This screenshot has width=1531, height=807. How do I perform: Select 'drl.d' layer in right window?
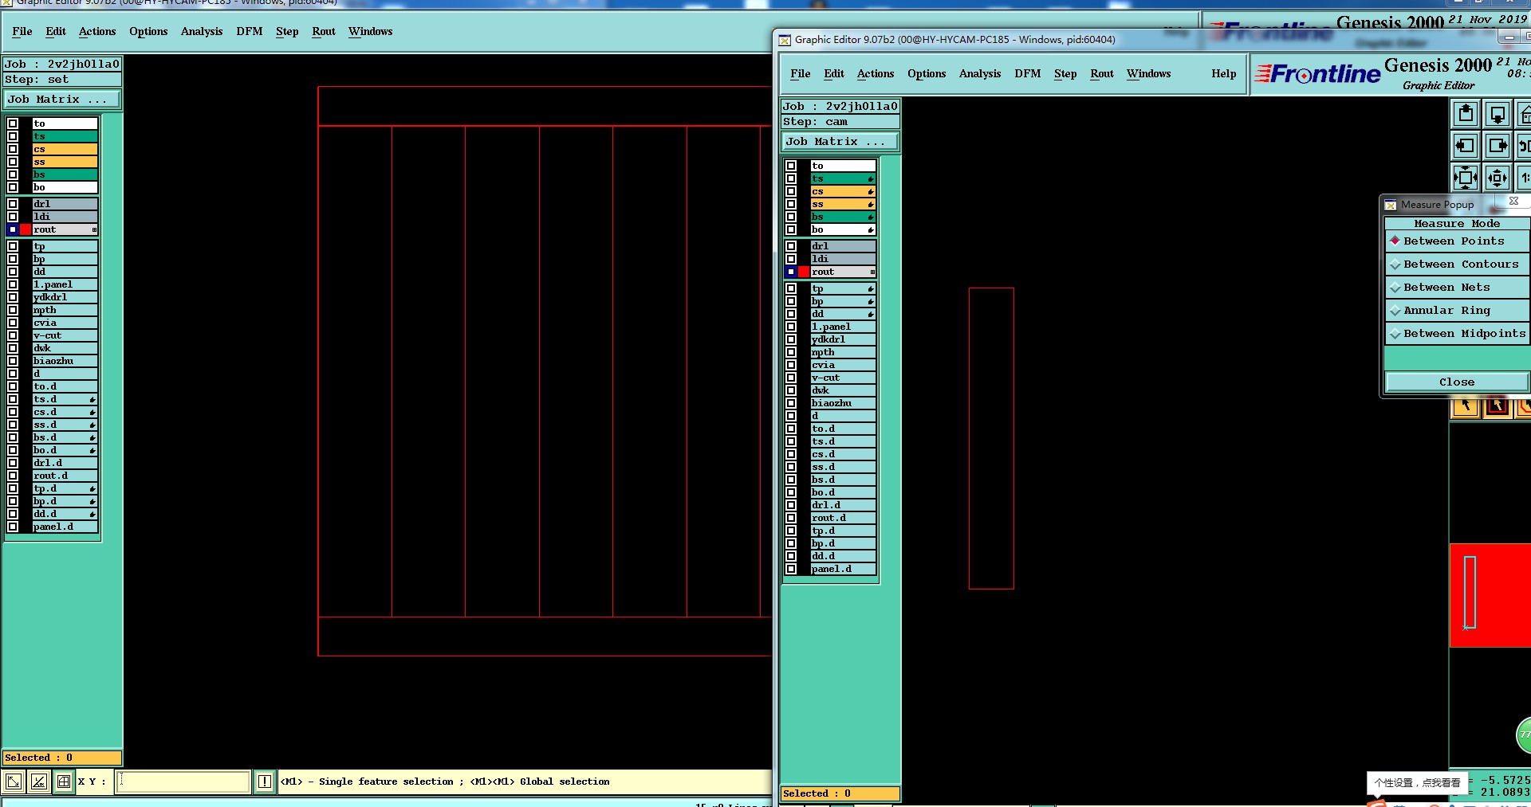coord(843,505)
